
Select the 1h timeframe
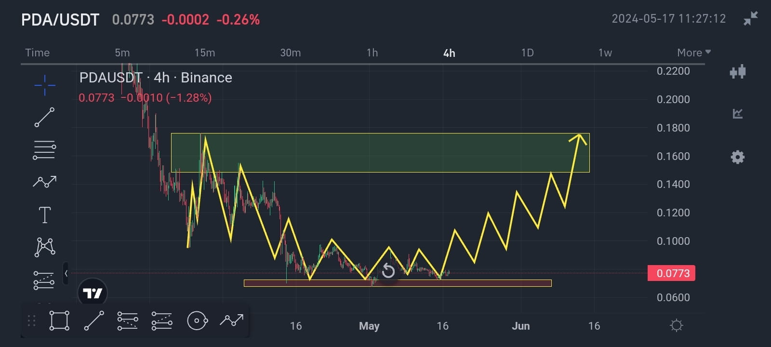coord(372,53)
